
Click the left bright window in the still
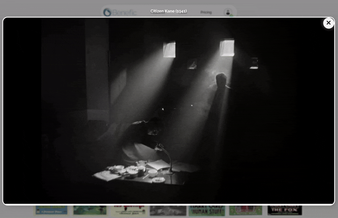click(x=169, y=49)
